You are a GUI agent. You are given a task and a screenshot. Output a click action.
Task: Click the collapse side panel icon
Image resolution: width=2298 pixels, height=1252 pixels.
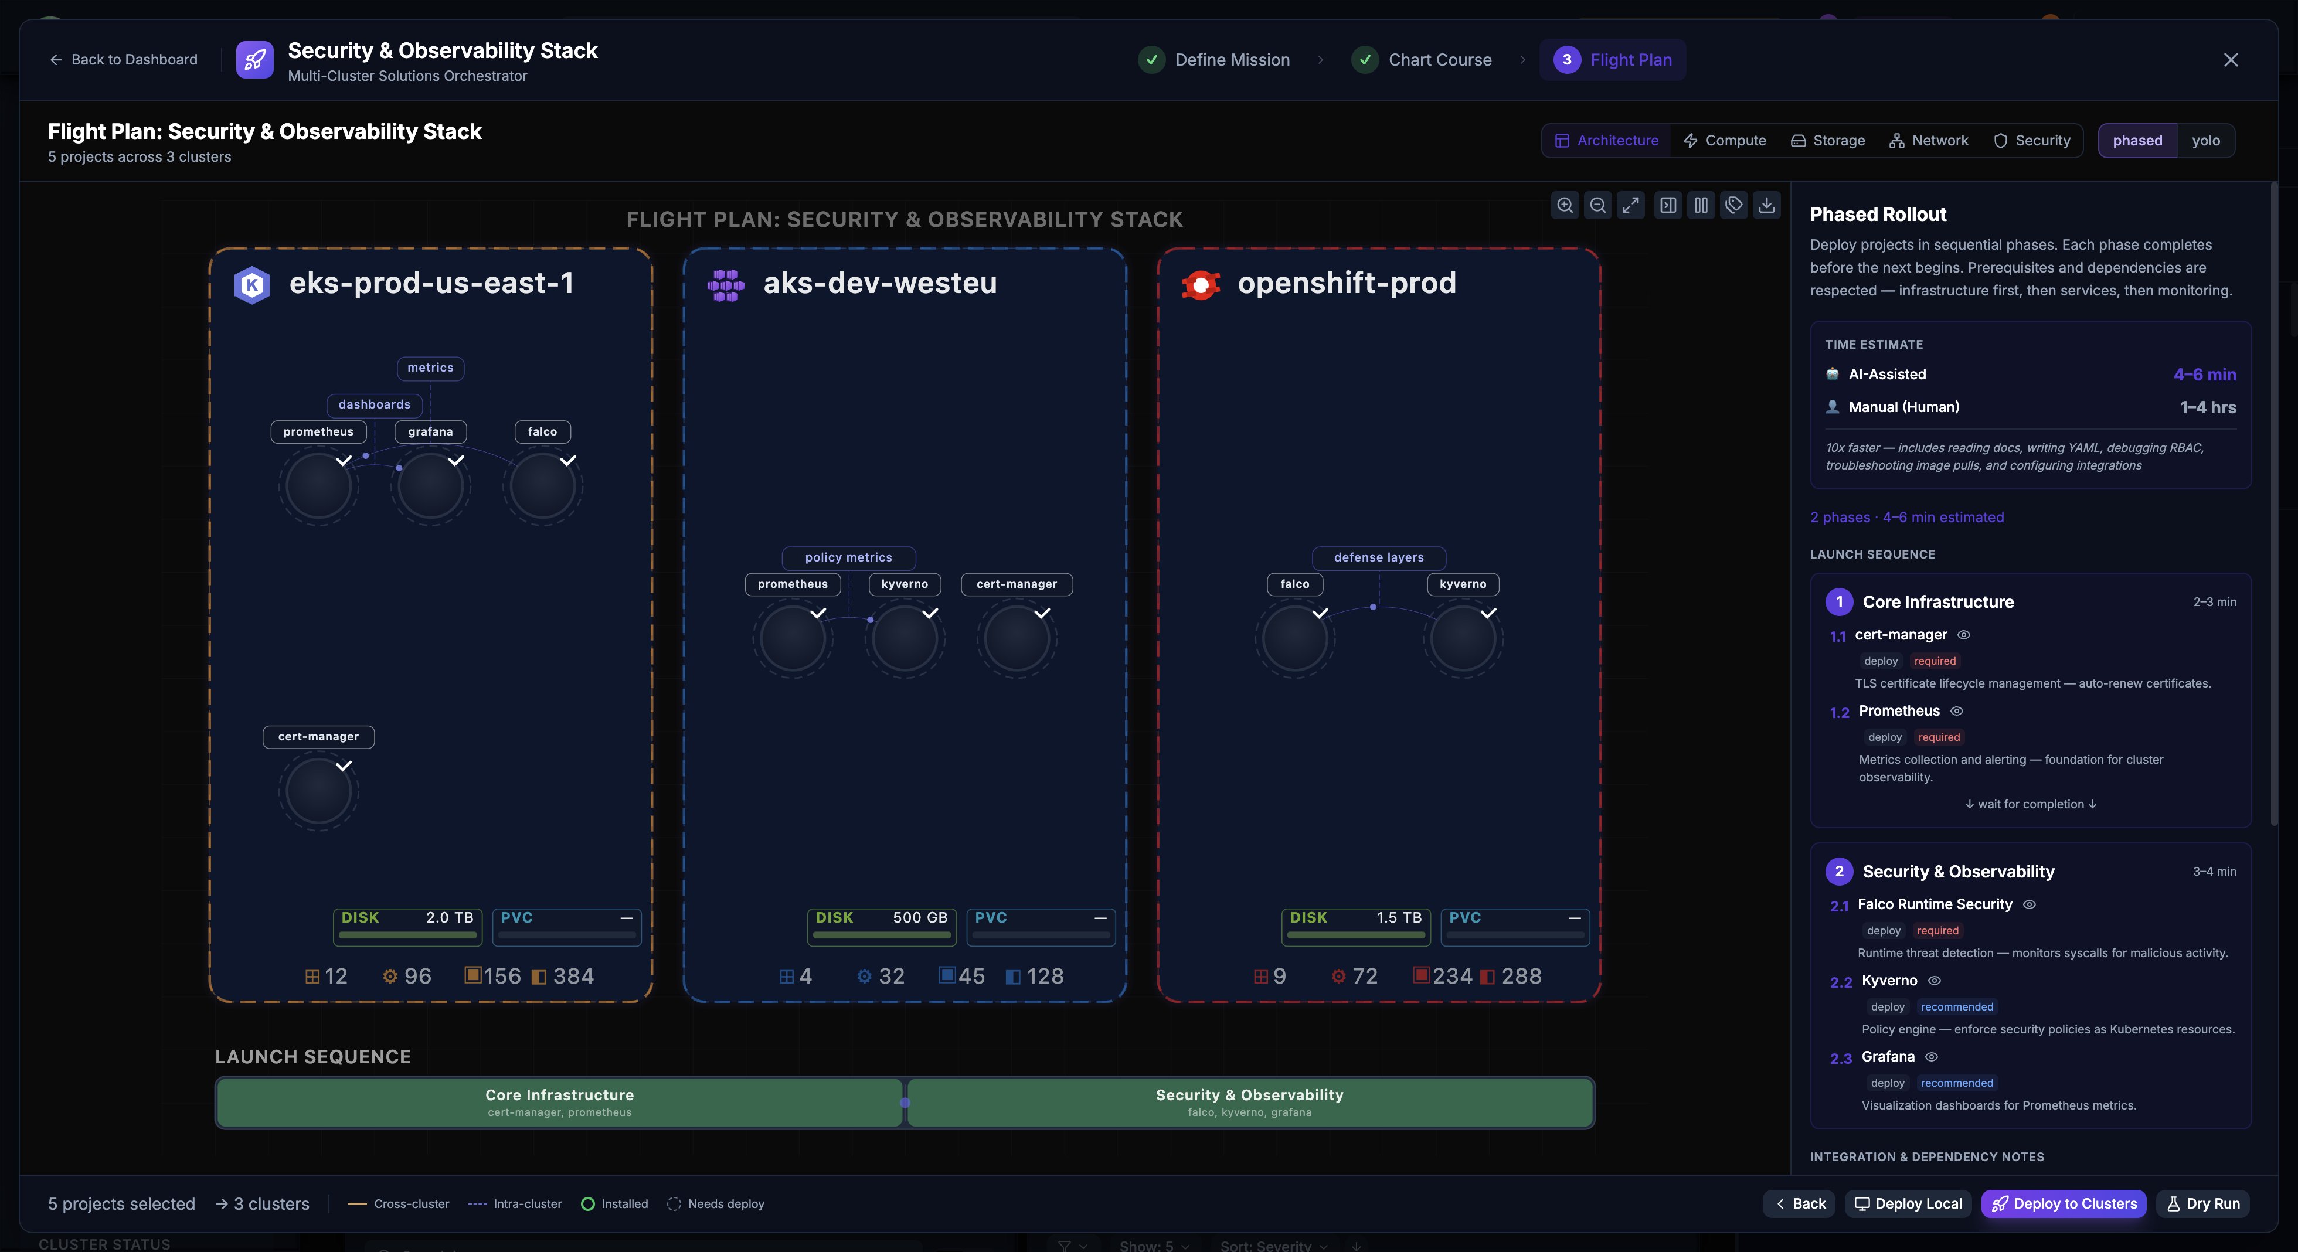coord(1667,206)
